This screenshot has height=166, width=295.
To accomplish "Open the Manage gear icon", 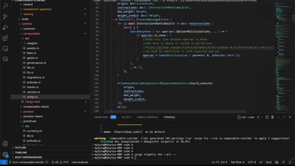I will pos(5,154).
